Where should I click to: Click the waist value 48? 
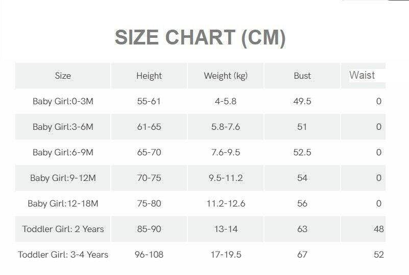tap(378, 229)
